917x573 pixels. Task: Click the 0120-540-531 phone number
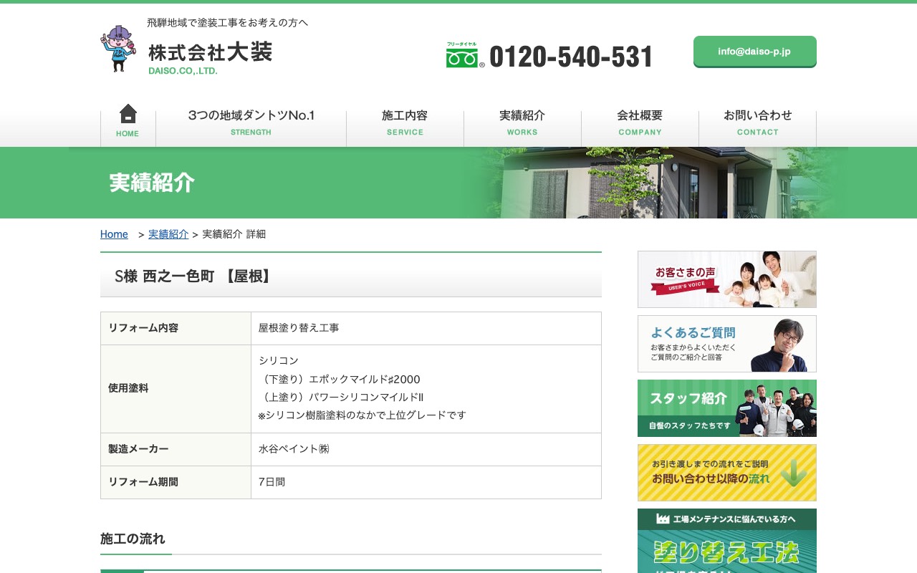coord(571,57)
